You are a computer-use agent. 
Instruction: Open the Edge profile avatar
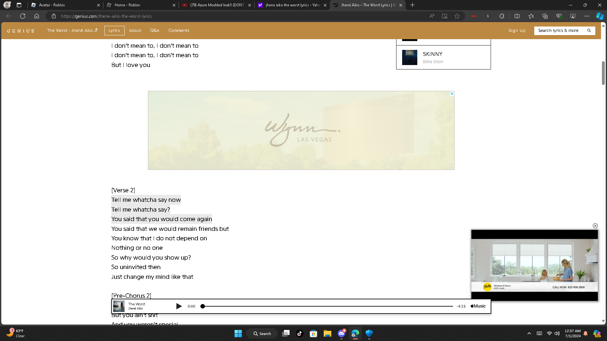[7, 5]
